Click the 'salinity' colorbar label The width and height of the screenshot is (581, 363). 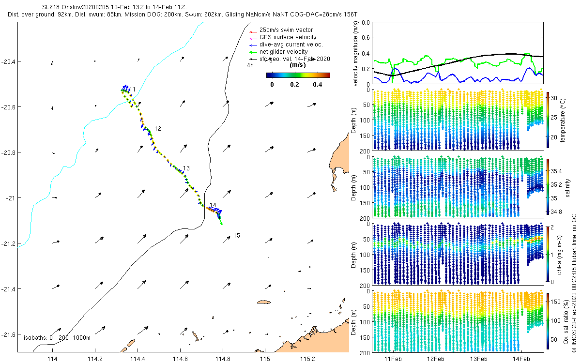[x=567, y=188]
